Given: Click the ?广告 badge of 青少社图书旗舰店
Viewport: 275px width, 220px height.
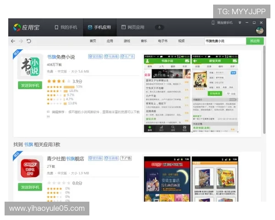Looking at the screenshot, I should [x=126, y=158].
